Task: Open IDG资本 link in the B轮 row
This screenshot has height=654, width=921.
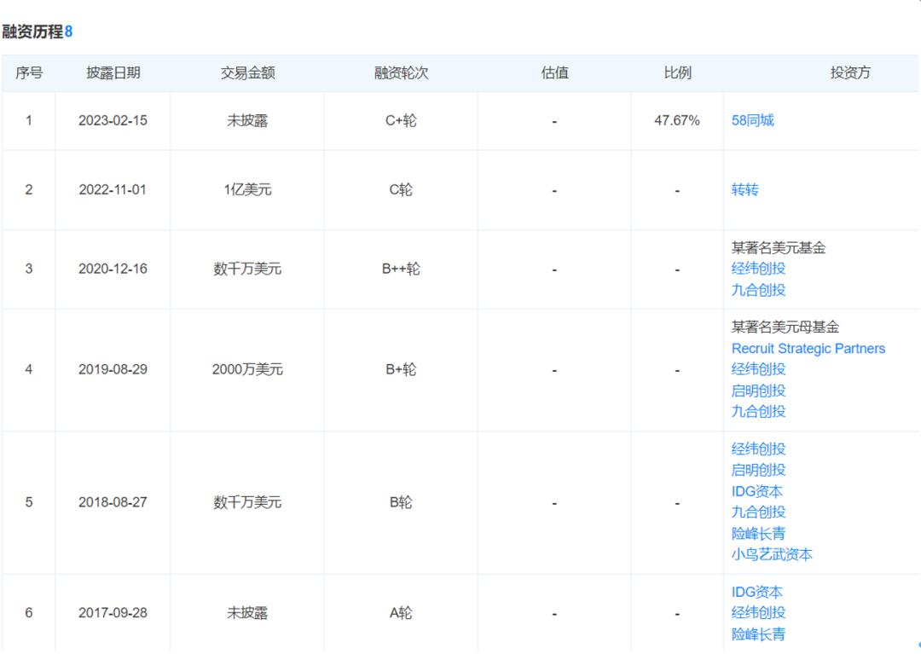Action: pos(756,491)
